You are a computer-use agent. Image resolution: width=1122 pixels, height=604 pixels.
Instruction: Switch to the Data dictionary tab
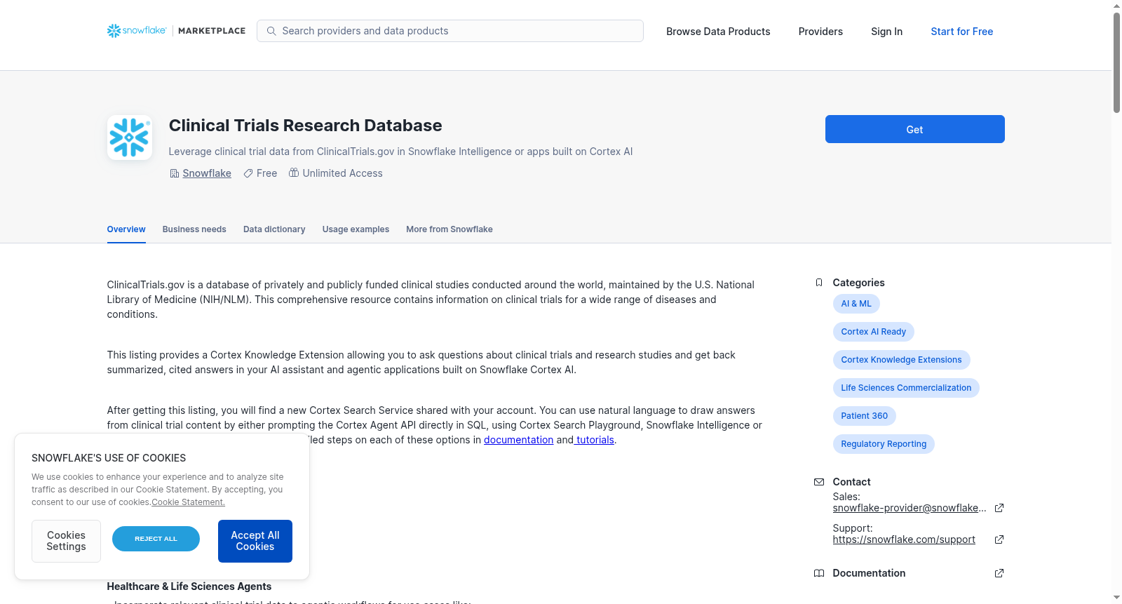274,229
